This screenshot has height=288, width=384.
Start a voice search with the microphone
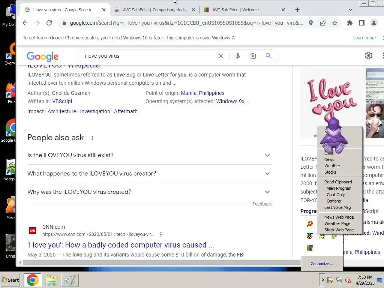tap(237, 56)
